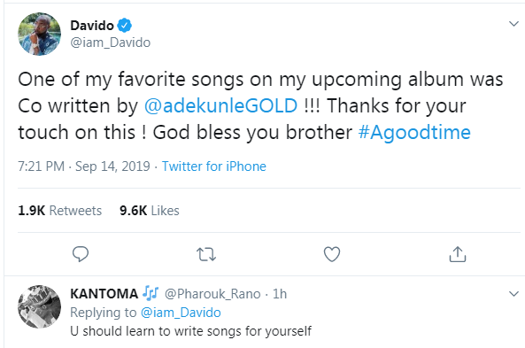Expand the chevron menu on Davido's tweet
The width and height of the screenshot is (525, 348).
click(x=513, y=24)
